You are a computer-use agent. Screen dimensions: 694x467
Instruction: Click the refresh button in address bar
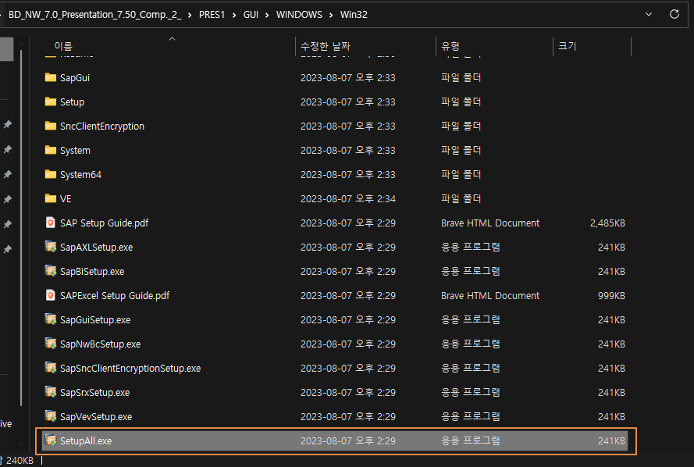point(674,14)
